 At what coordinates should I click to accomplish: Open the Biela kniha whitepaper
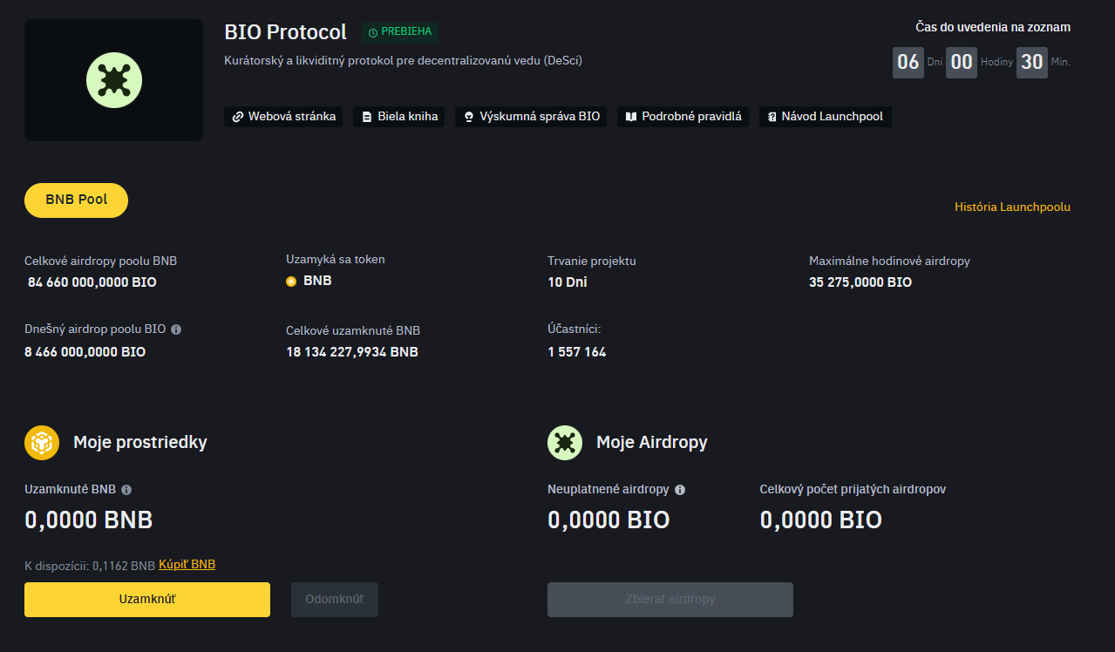tap(398, 117)
